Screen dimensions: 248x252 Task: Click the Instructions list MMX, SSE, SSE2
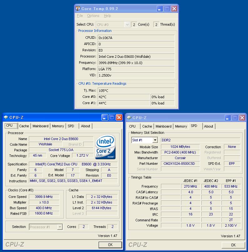pyautogui.click(x=73, y=181)
